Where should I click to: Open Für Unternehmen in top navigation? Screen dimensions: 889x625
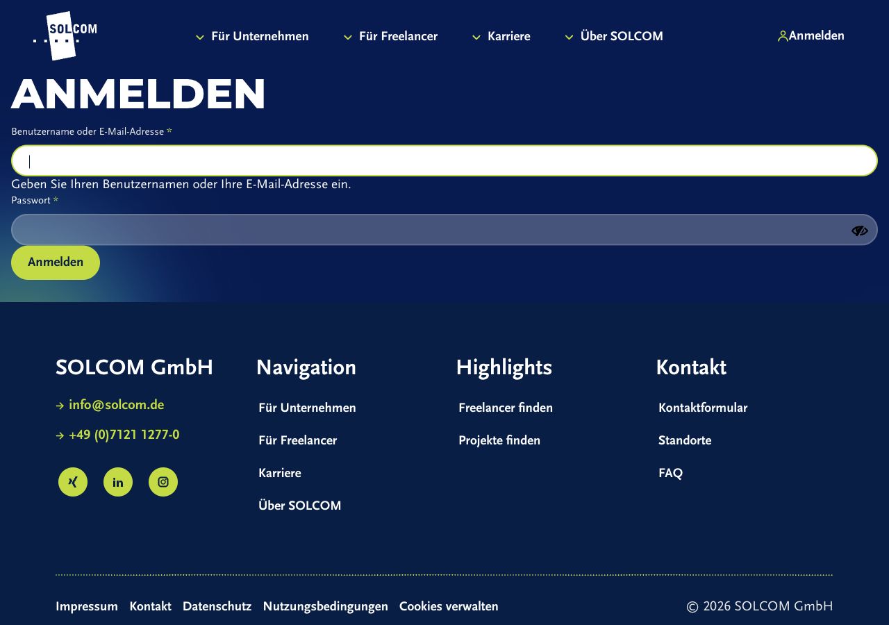pyautogui.click(x=260, y=36)
